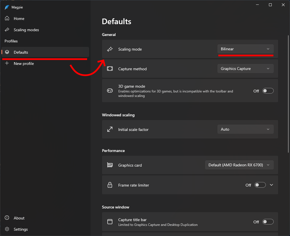Turn on the Frame rate limiter switch

260,185
